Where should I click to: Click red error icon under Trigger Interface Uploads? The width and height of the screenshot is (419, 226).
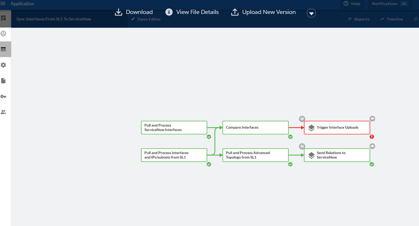(x=372, y=137)
